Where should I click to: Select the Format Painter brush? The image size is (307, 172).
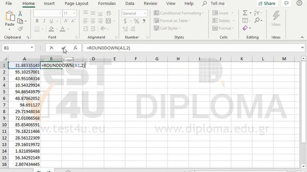(x=20, y=29)
